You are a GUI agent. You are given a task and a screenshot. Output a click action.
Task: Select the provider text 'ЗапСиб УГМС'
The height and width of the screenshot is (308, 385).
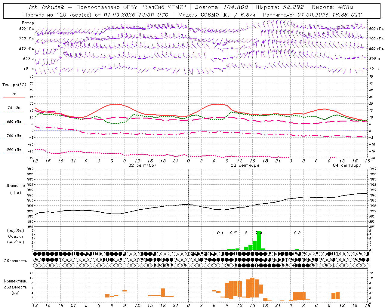coord(164,7)
